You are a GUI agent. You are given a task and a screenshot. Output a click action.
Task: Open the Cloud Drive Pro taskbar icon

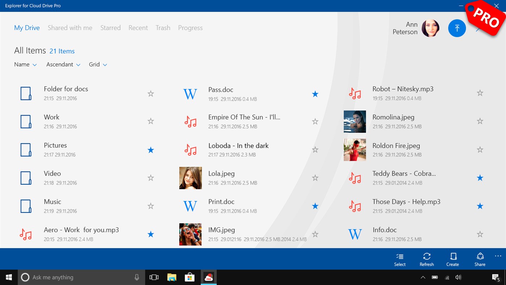point(208,277)
